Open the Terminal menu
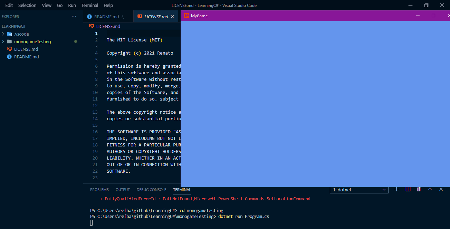This screenshot has width=450, height=229. click(x=89, y=5)
